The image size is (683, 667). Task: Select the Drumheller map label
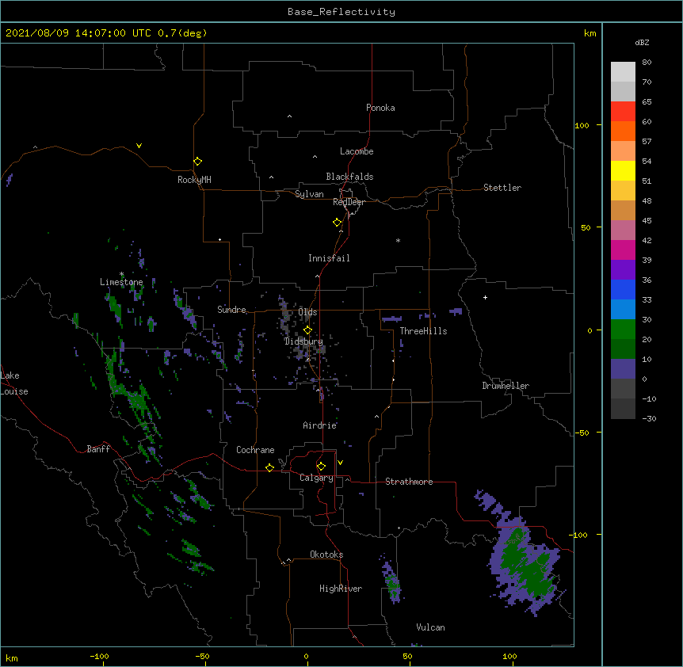[506, 386]
